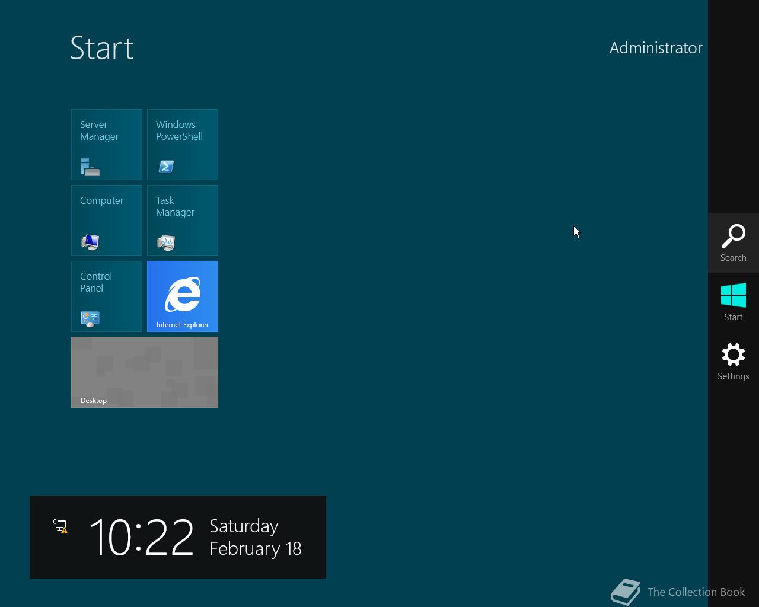Launch the Windows PowerShell tile
The width and height of the screenshot is (759, 607).
(183, 145)
